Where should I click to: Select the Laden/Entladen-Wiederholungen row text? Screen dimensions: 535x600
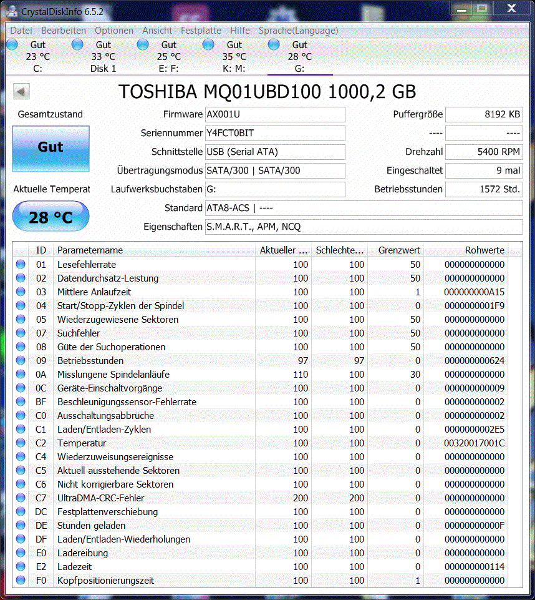pyautogui.click(x=124, y=539)
